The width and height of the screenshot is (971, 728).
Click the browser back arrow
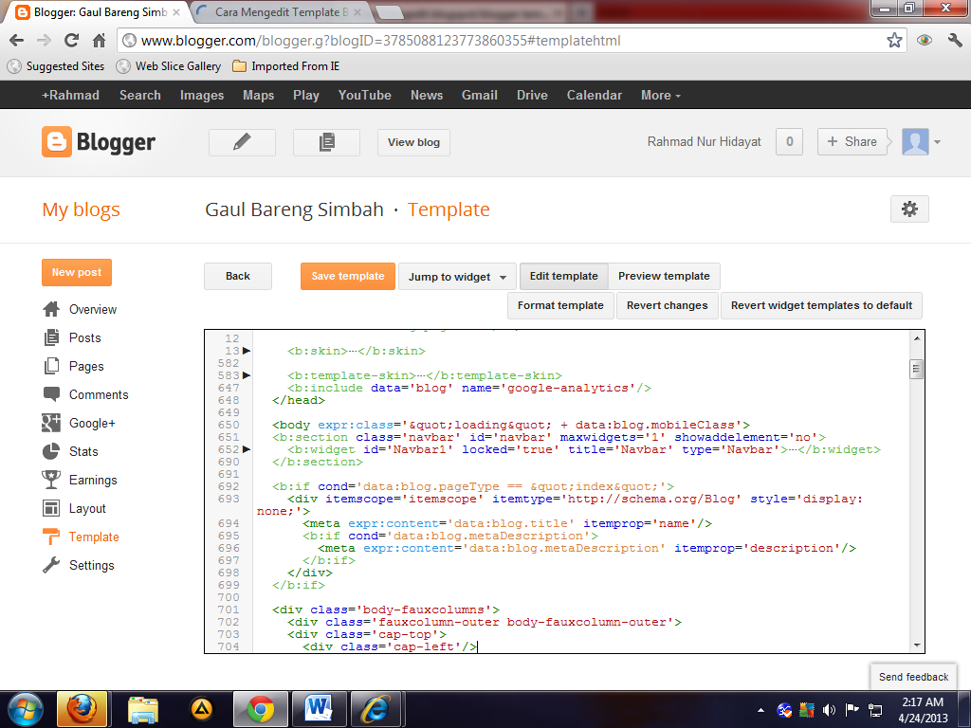coord(17,41)
